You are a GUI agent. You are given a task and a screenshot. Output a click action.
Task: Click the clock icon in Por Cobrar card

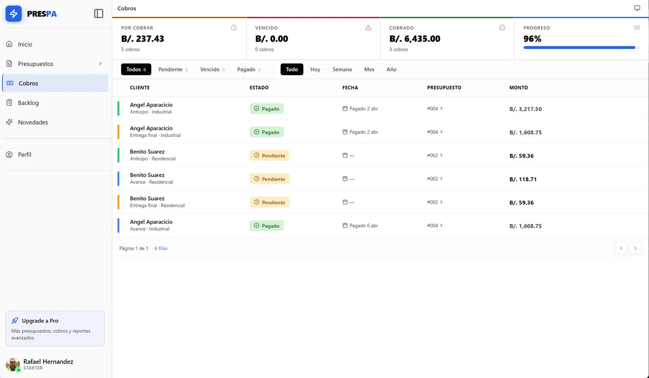point(234,28)
